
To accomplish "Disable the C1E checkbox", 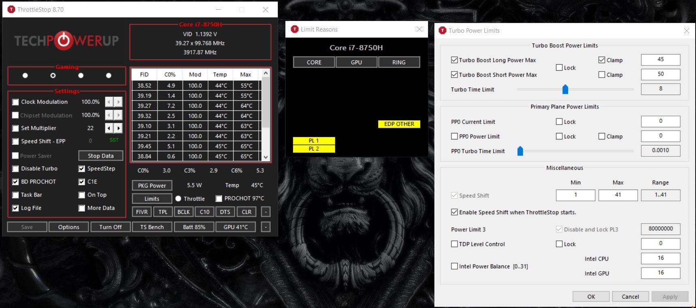I will 82,181.
